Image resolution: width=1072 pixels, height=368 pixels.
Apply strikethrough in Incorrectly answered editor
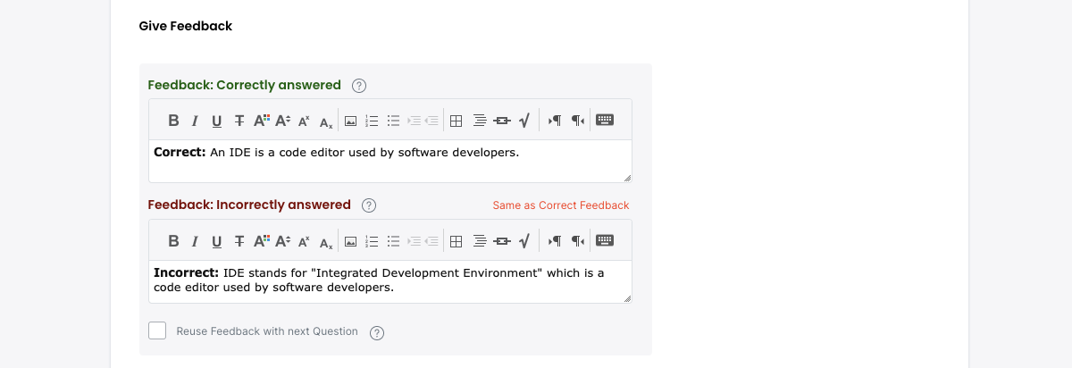239,241
